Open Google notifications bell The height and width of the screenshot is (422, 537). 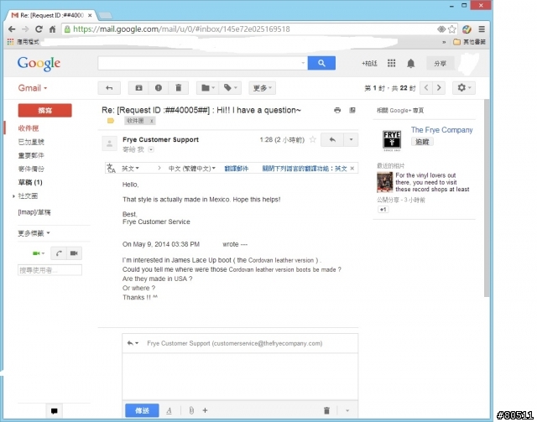click(410, 64)
